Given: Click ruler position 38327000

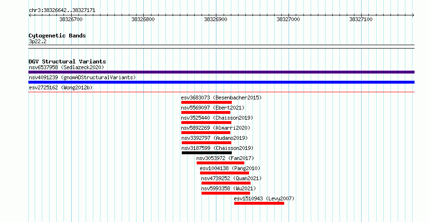Looking at the screenshot, I should point(288,19).
